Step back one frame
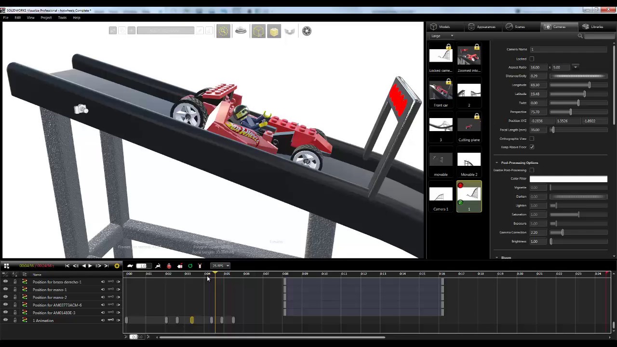The image size is (617, 347). click(76, 266)
